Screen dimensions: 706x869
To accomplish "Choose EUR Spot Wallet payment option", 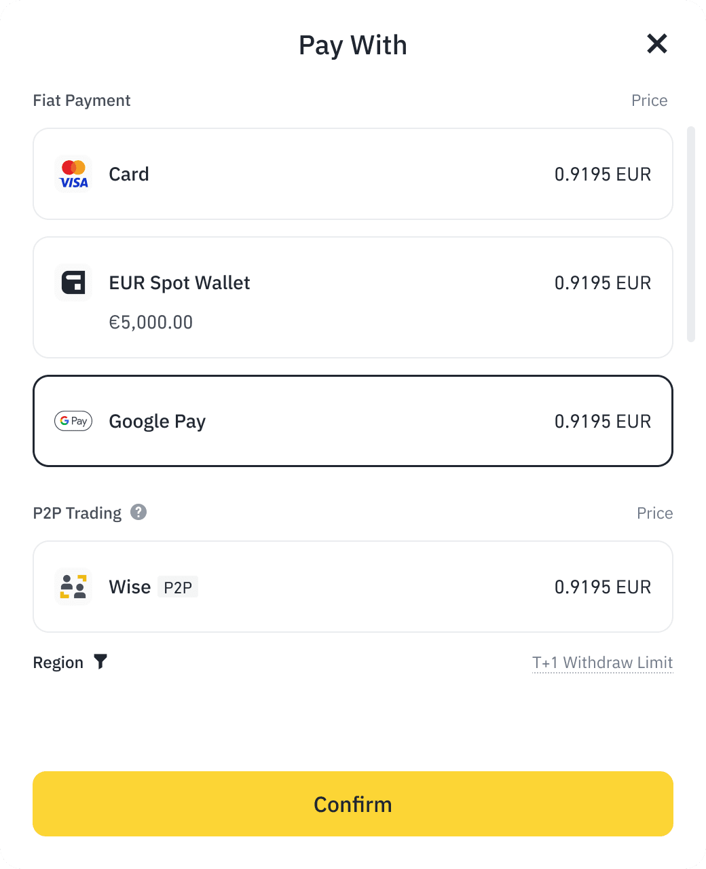I will pos(353,297).
